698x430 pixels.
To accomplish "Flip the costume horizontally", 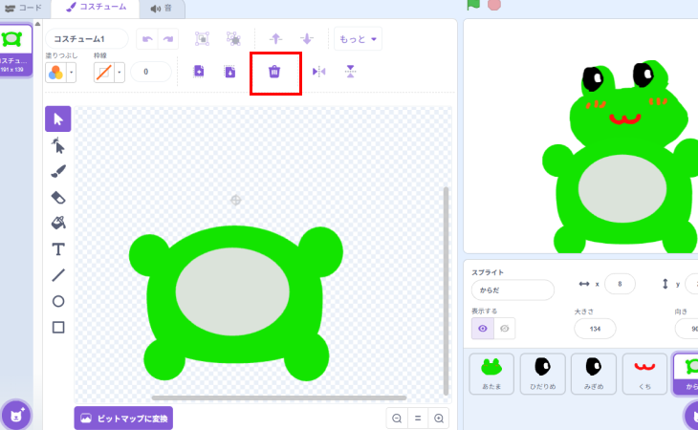I will click(319, 72).
